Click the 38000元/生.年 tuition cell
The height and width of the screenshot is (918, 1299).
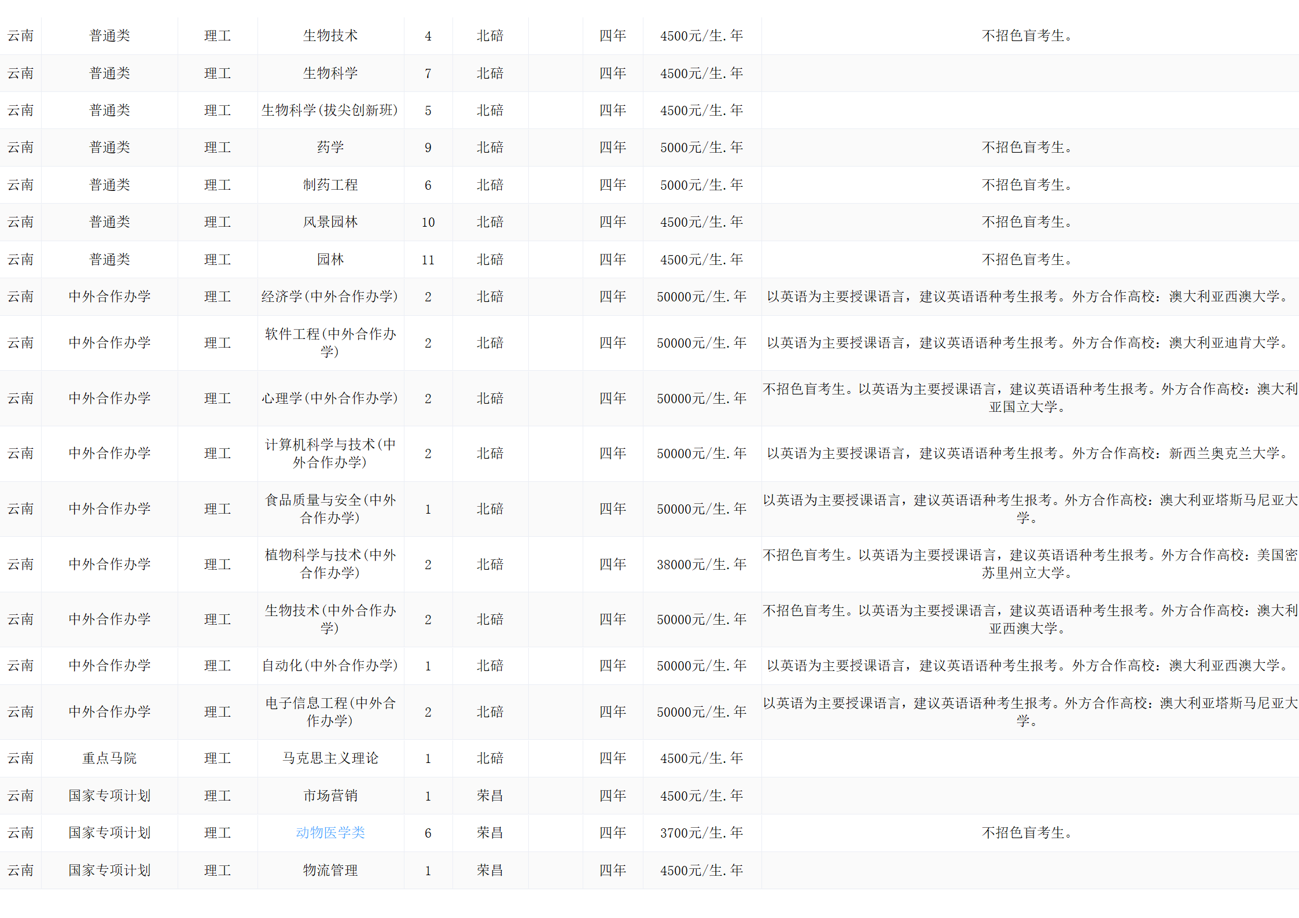click(x=701, y=565)
